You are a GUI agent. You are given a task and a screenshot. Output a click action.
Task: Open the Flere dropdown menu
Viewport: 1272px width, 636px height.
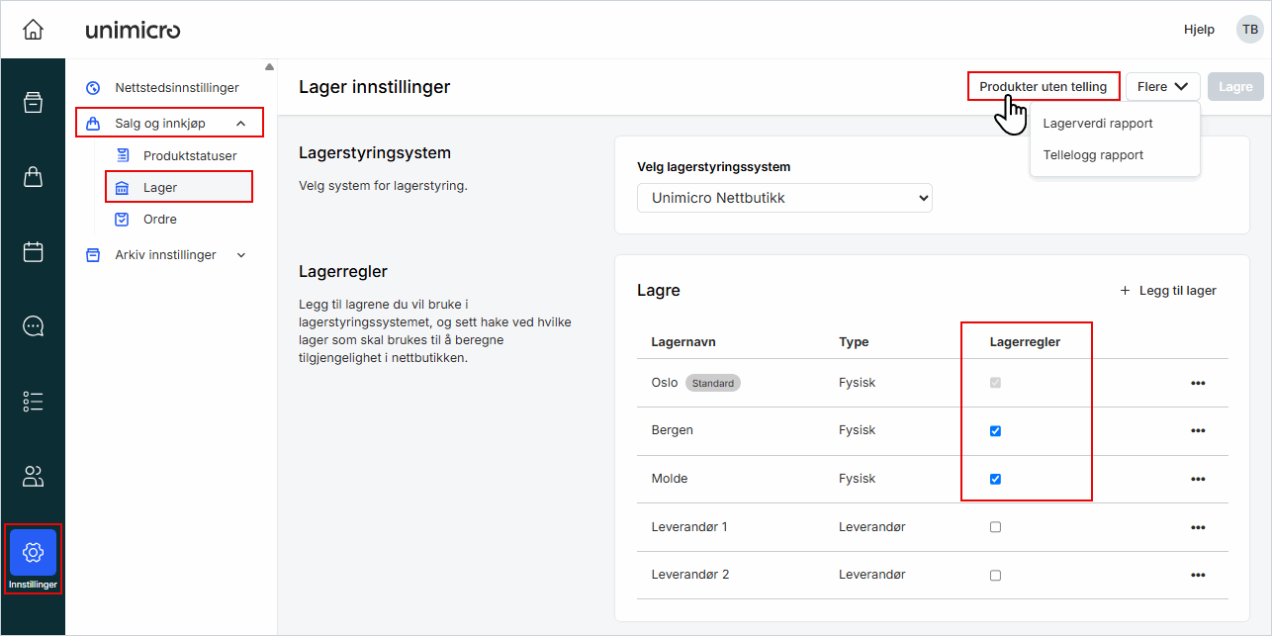pos(1162,86)
